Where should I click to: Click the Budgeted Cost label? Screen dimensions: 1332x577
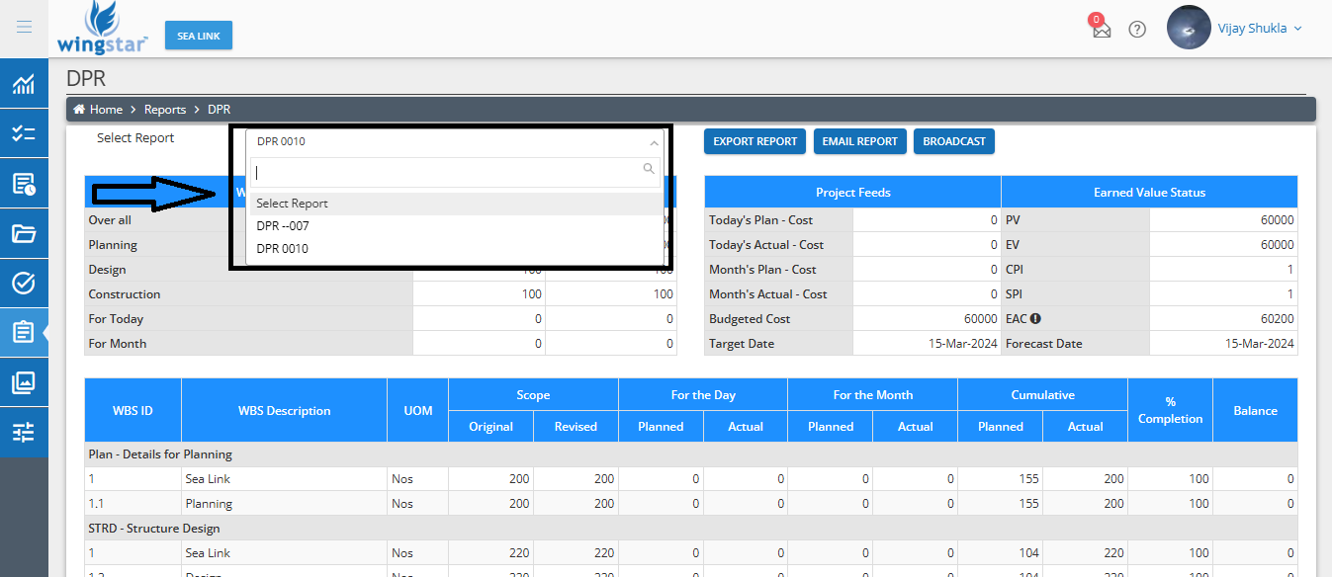750,319
